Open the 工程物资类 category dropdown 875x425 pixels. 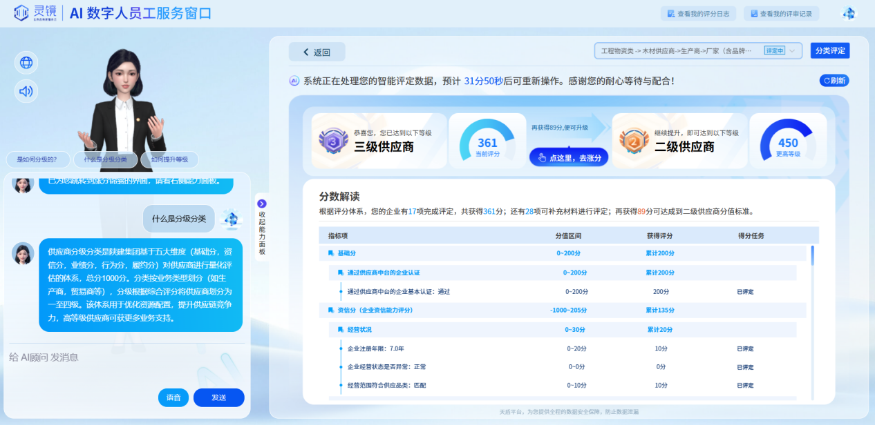pyautogui.click(x=697, y=51)
